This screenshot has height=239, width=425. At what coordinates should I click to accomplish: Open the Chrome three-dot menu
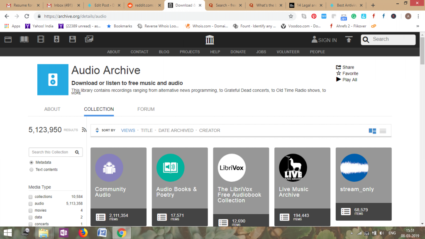click(x=418, y=16)
